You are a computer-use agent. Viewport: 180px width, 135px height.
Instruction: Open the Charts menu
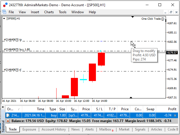[49, 12]
